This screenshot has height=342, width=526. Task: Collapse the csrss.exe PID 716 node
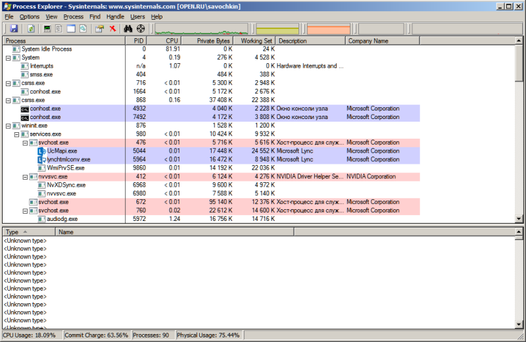coord(8,84)
